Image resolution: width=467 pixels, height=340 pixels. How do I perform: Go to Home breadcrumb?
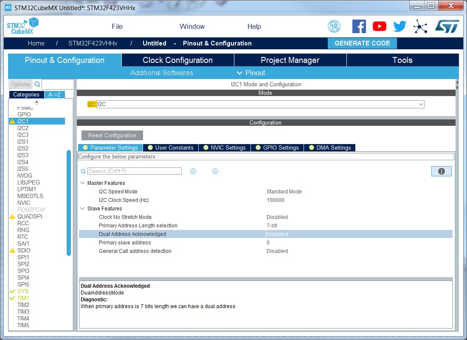[36, 43]
